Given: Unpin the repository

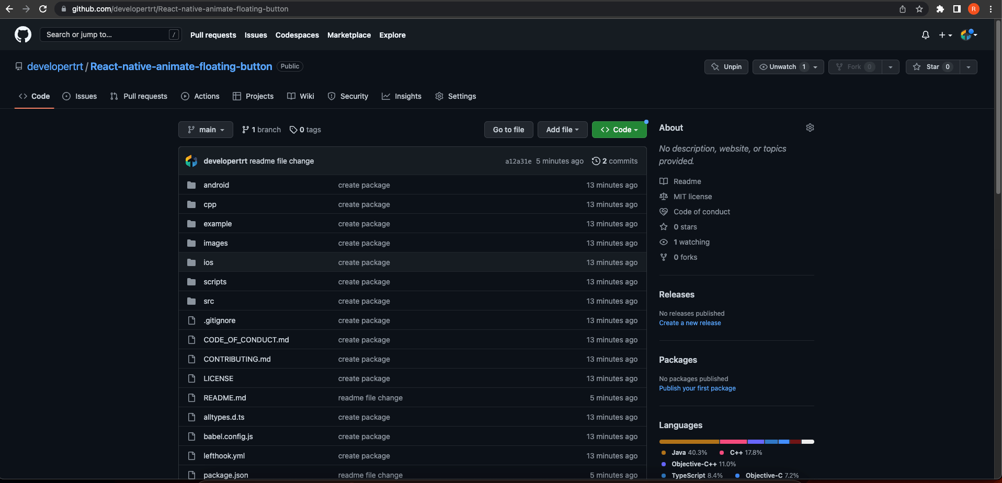Looking at the screenshot, I should tap(726, 67).
